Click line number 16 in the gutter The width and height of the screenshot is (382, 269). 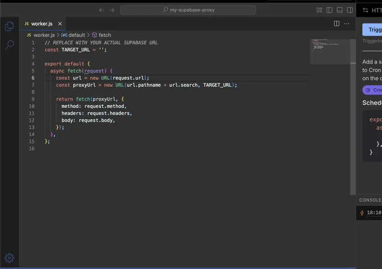pyautogui.click(x=31, y=148)
